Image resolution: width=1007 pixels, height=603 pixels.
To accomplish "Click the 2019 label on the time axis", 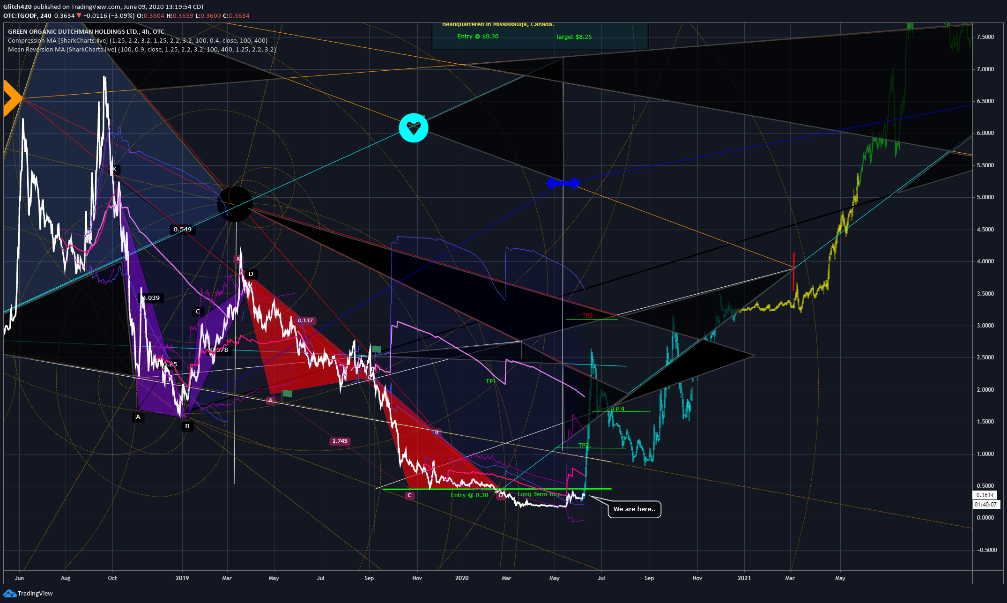I will (x=182, y=578).
